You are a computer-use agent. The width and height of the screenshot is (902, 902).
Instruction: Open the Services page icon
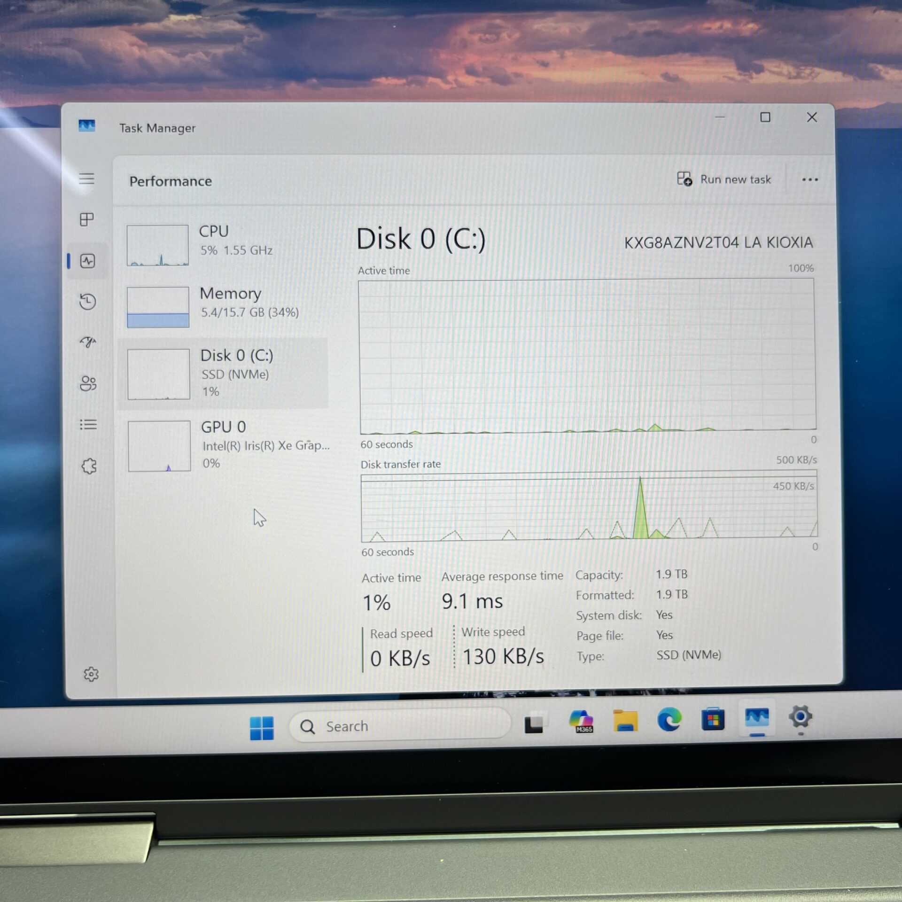tap(89, 466)
